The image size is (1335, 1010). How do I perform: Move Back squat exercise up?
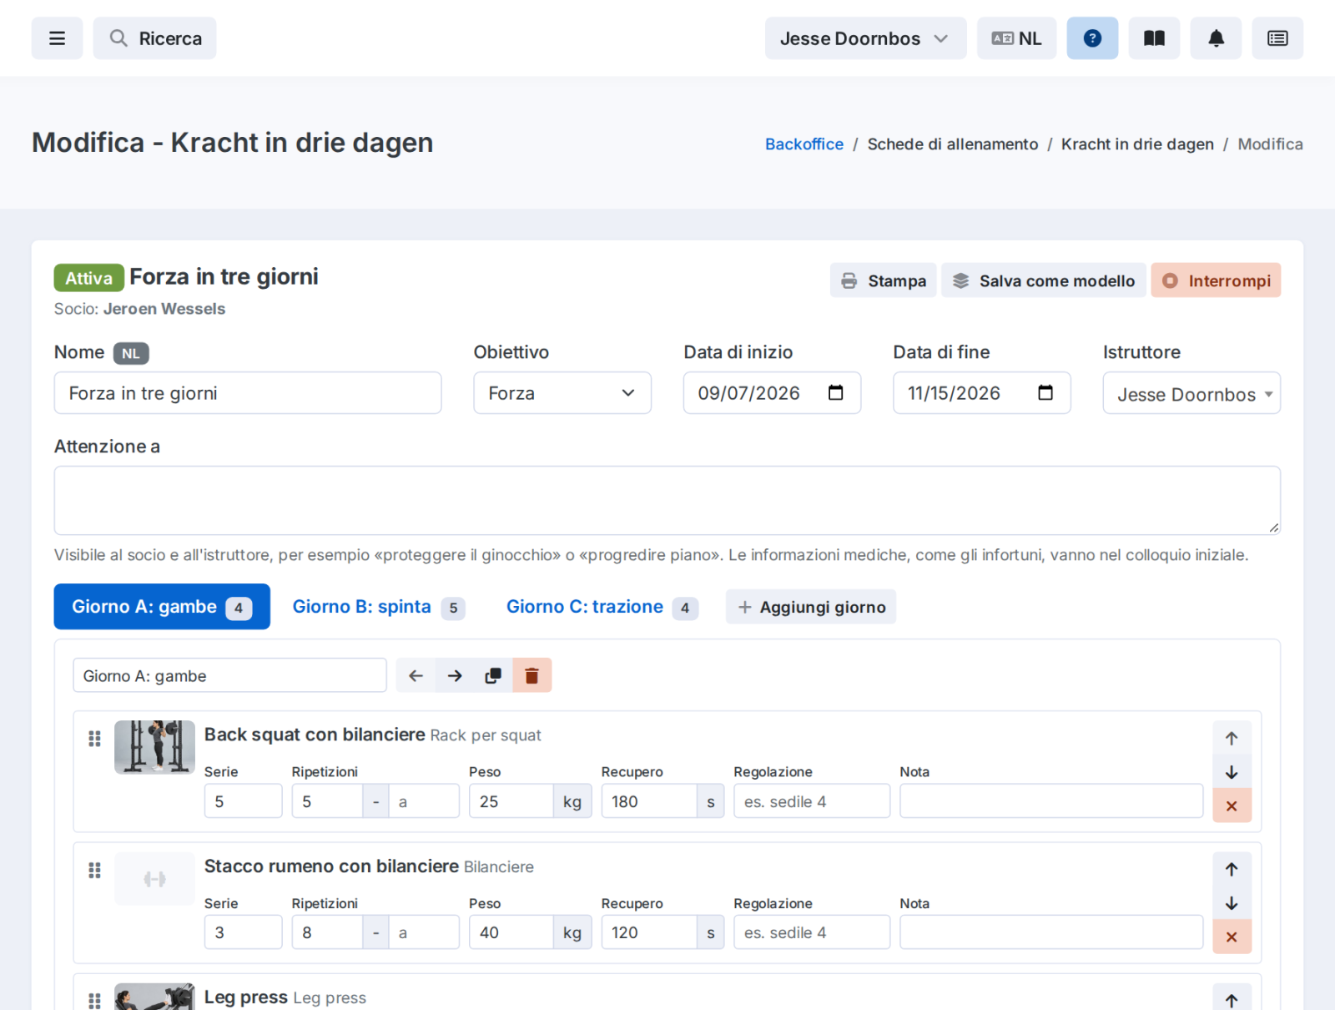[1232, 738]
